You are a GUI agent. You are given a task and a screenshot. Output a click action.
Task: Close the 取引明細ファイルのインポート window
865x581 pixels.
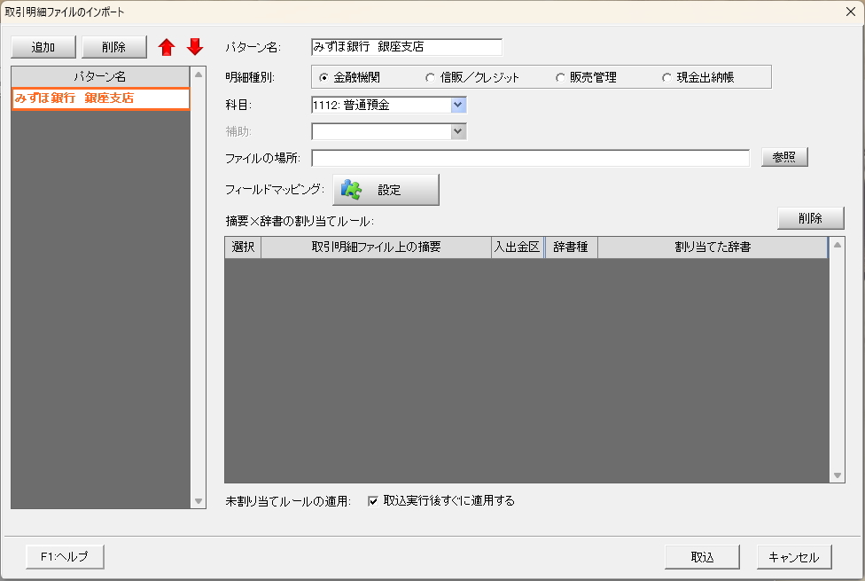851,12
